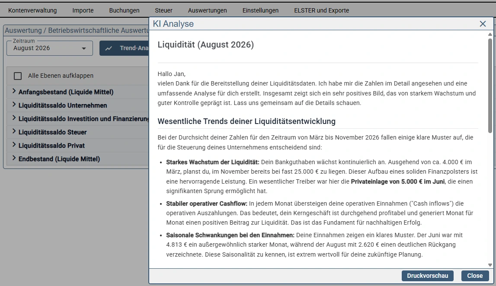
Task: Click the dialog vertical scrollbar thumb
Action: click(x=490, y=86)
